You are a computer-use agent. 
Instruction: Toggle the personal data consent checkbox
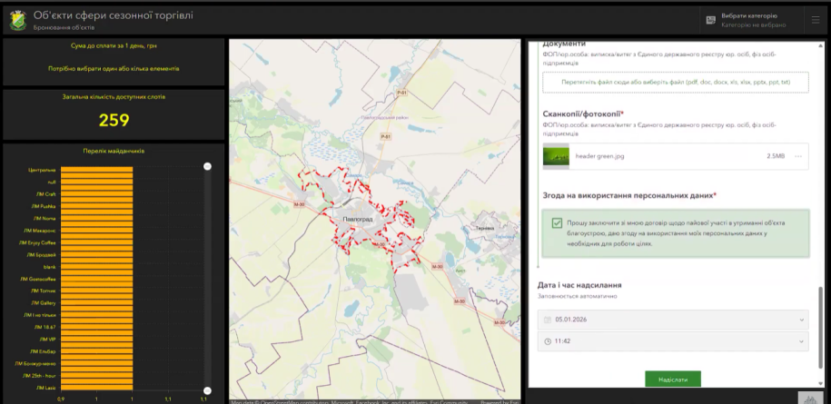click(556, 222)
